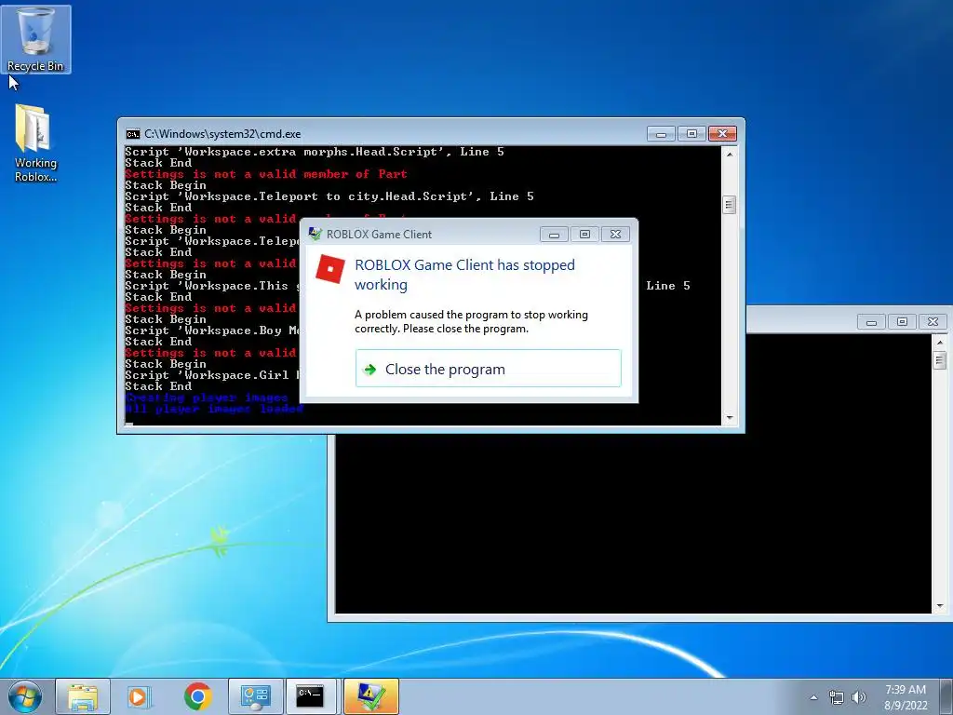
Task: Click scrollbar down arrow in background black window
Action: [x=940, y=606]
